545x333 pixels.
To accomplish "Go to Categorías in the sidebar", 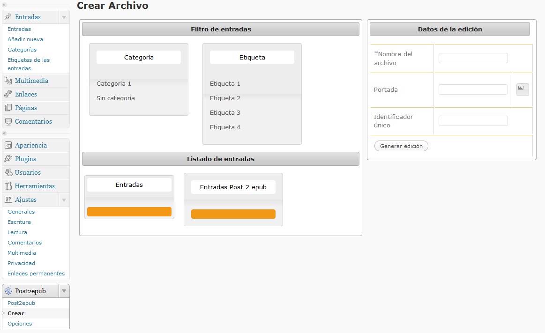I will (x=22, y=50).
